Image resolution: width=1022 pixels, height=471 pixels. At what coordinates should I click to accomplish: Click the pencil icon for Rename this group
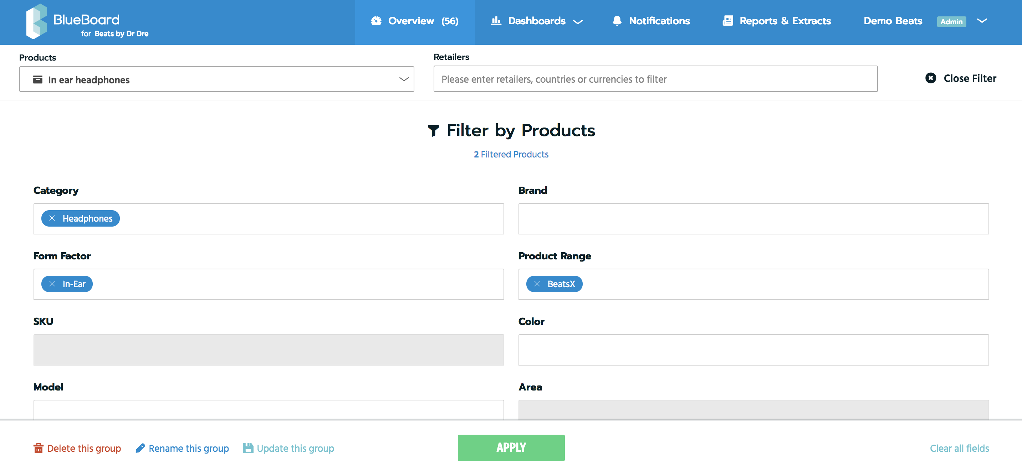(140, 449)
